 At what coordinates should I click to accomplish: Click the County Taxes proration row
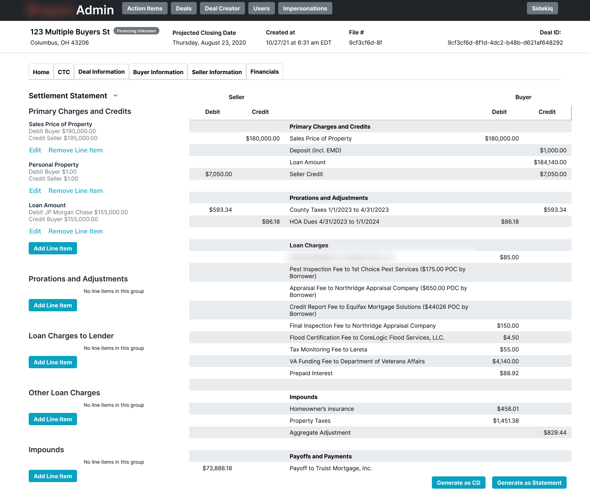[380, 210]
